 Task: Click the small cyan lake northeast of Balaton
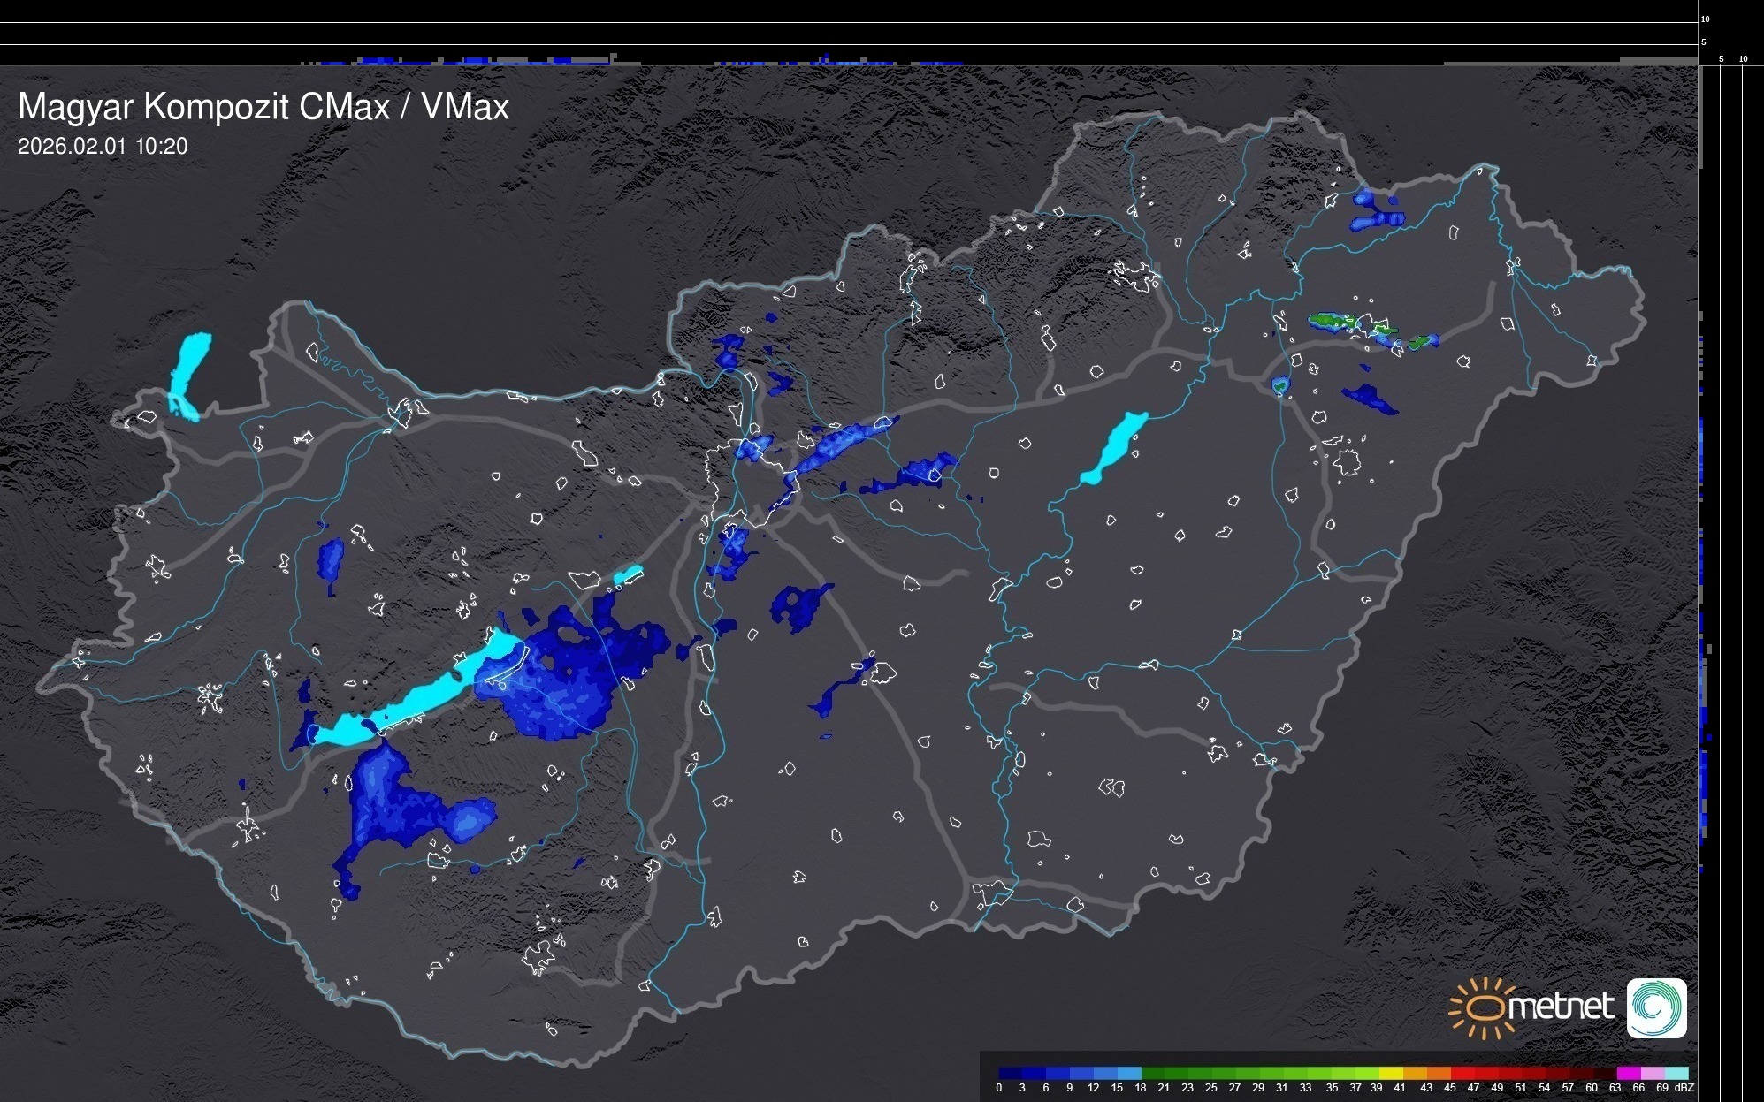(628, 576)
